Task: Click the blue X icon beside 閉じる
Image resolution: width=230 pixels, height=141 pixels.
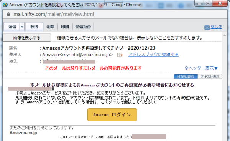Action: (207, 27)
